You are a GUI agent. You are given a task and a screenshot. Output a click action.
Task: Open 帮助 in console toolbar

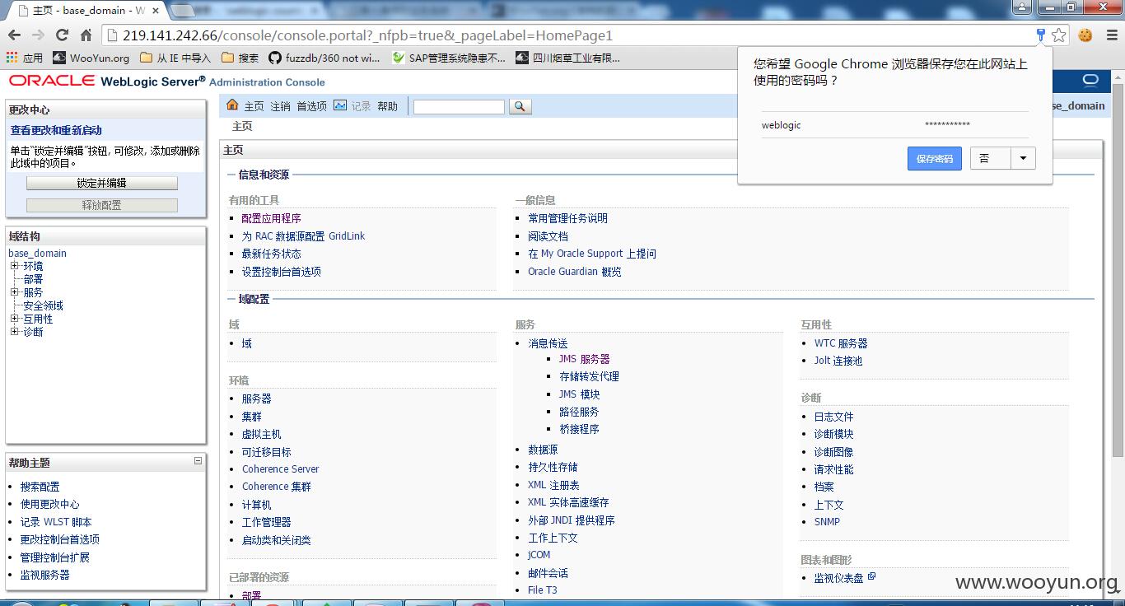[x=387, y=106]
